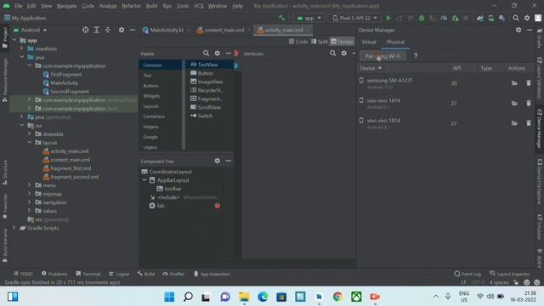Open the Refactor menu
Image resolution: width=544 pixels, height=306 pixels.
tap(131, 6)
